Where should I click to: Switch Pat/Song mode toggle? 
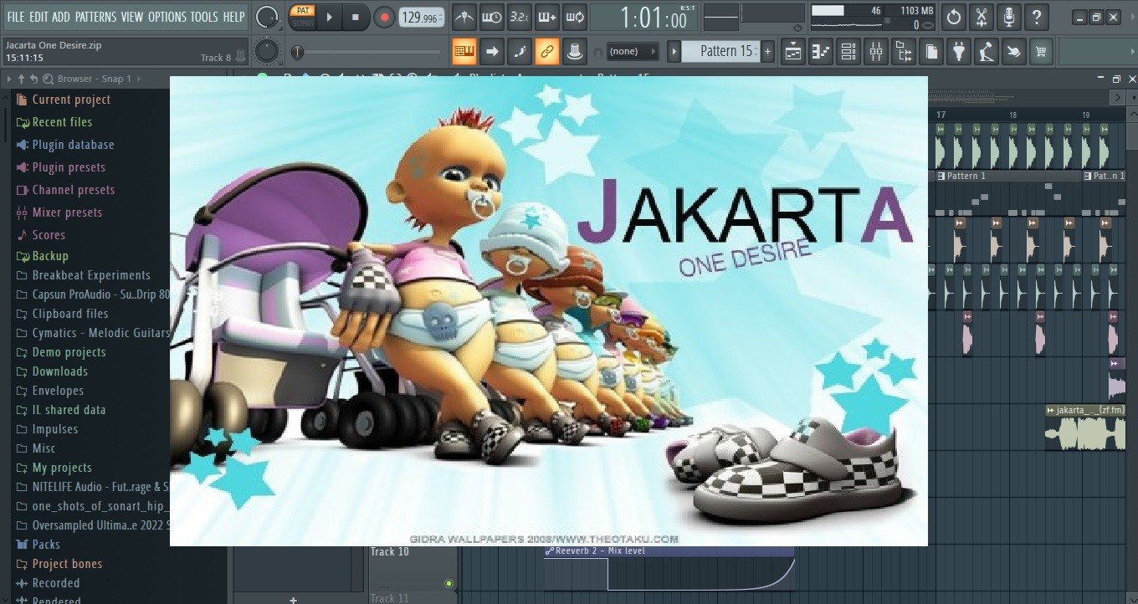tap(302, 17)
